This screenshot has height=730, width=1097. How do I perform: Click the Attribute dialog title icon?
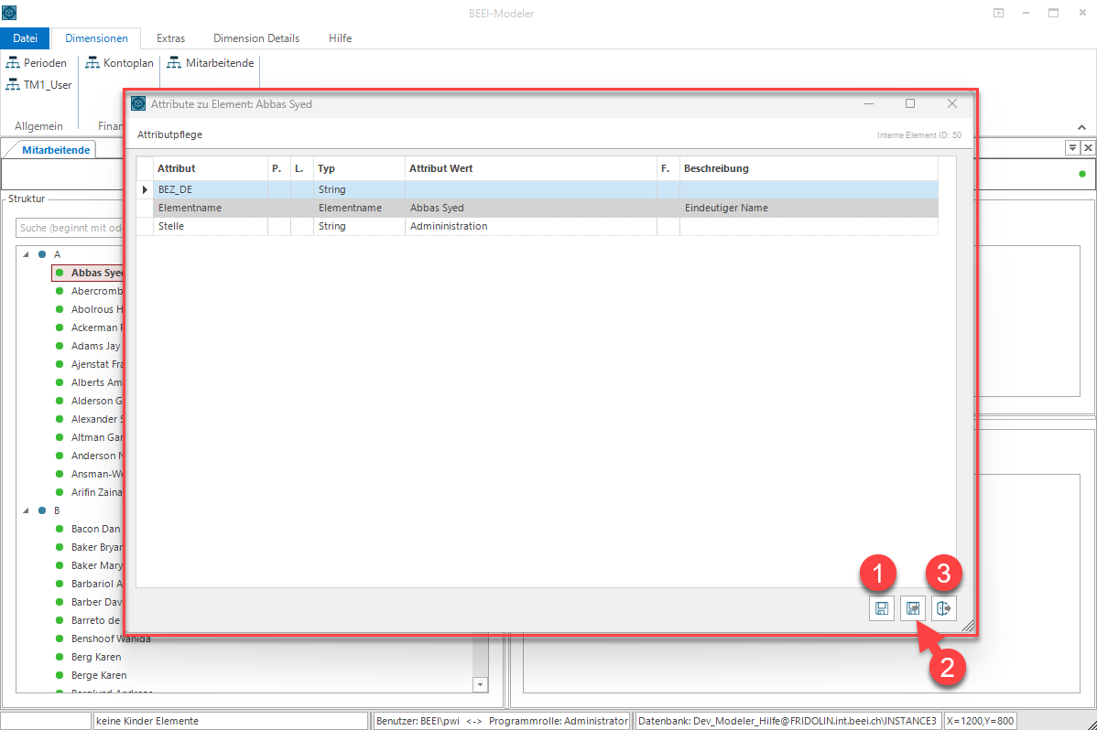point(138,104)
